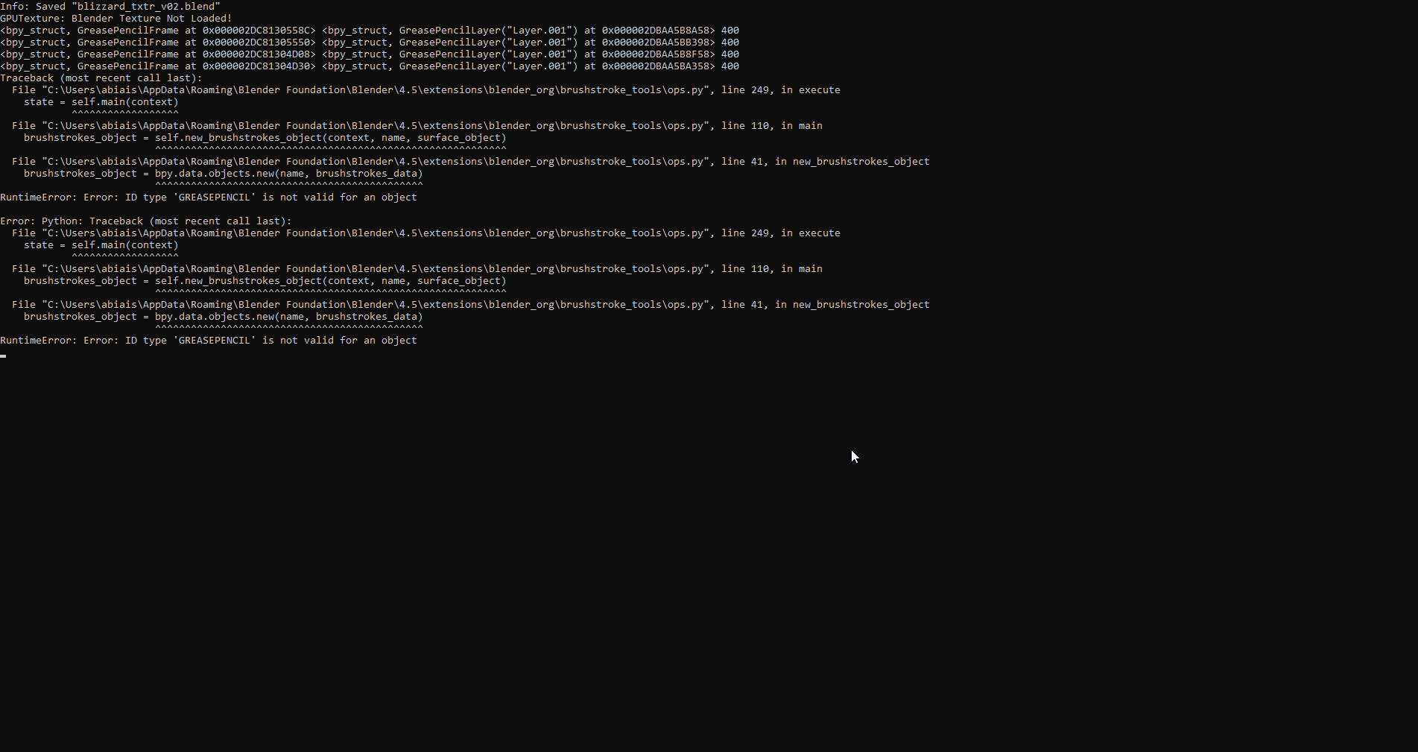Click "state = self.main(context)" in the second traceback

point(101,245)
